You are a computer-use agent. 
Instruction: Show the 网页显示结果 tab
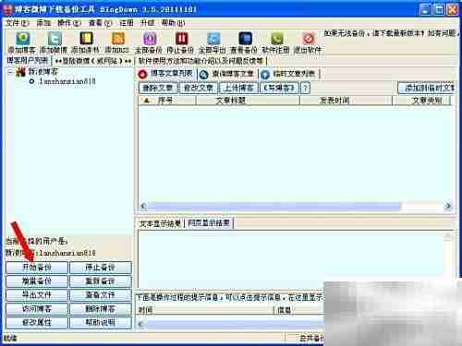tap(209, 223)
